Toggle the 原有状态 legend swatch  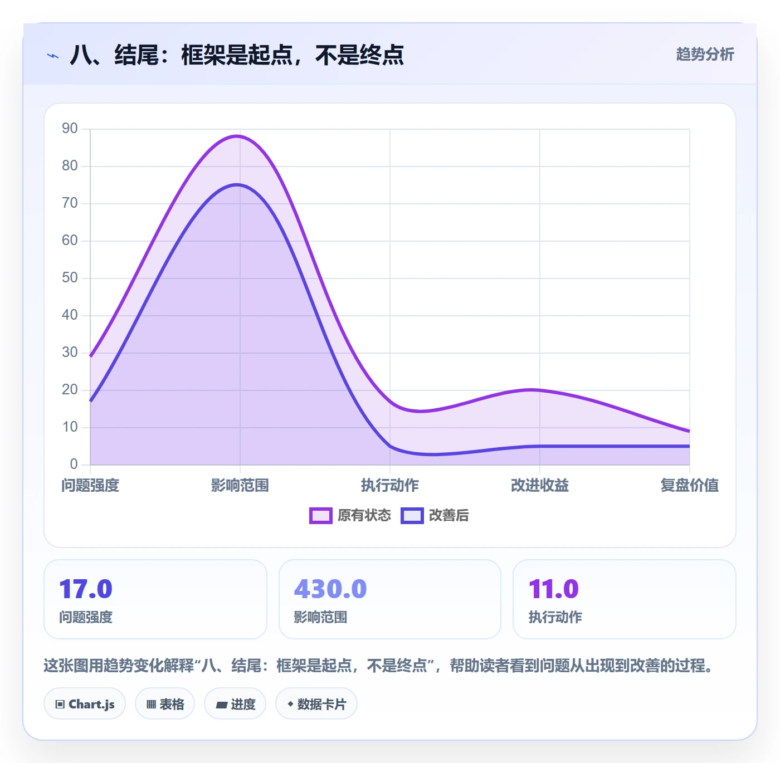click(321, 516)
